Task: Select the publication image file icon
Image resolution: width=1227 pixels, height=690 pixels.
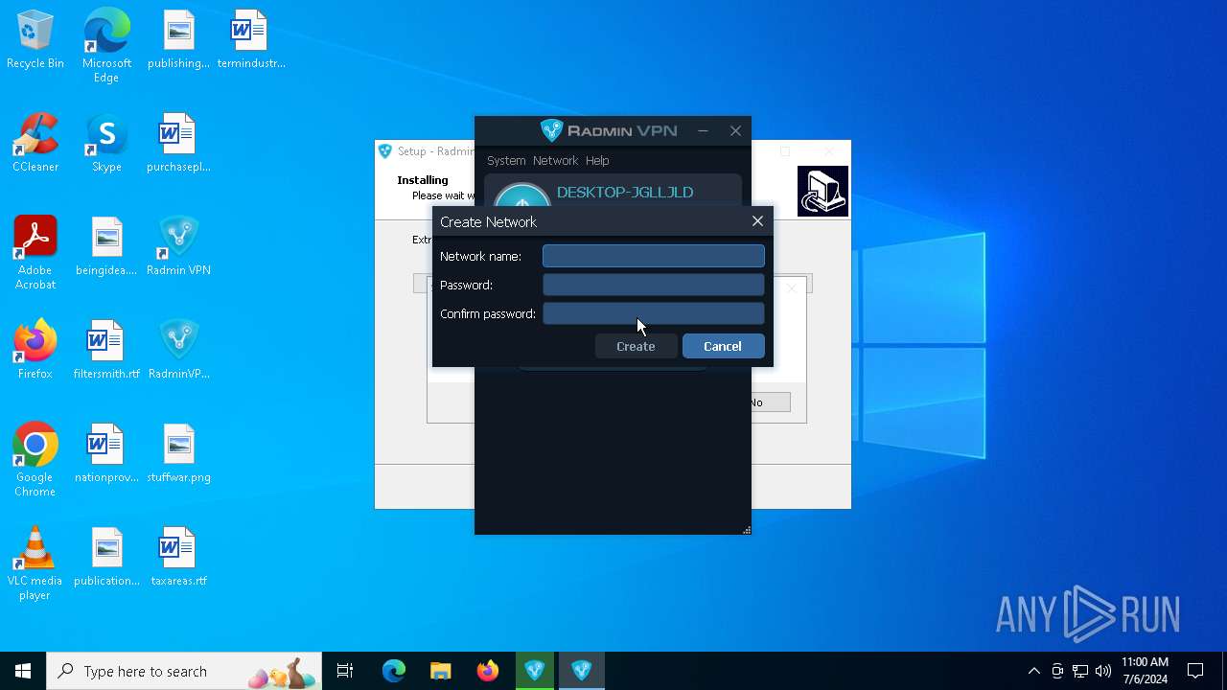Action: point(106,558)
